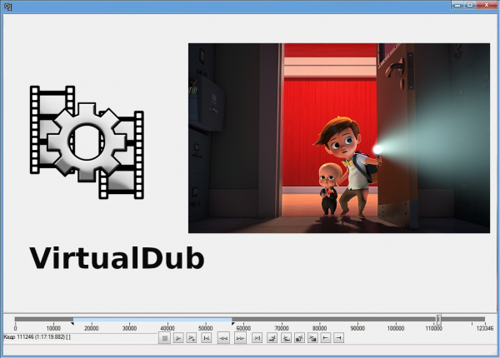Go to the next key frame
The width and height of the screenshot is (500, 358).
(286, 338)
